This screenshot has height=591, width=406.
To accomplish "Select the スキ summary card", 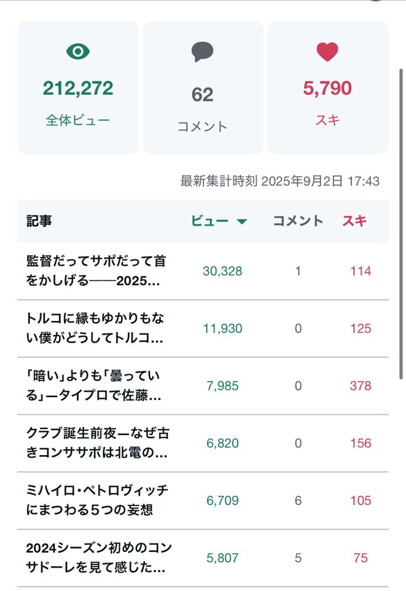I will coord(327,87).
